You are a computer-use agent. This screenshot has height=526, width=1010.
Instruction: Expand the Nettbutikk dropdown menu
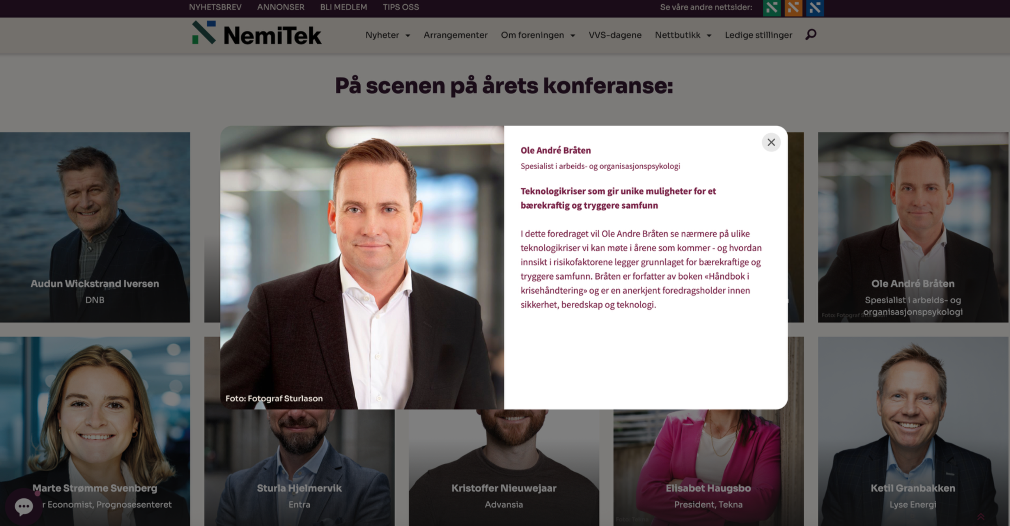(683, 35)
